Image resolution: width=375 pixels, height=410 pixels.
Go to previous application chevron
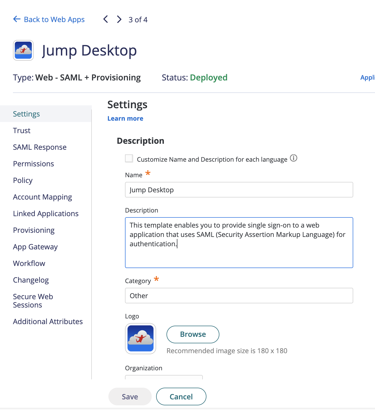[x=106, y=19]
